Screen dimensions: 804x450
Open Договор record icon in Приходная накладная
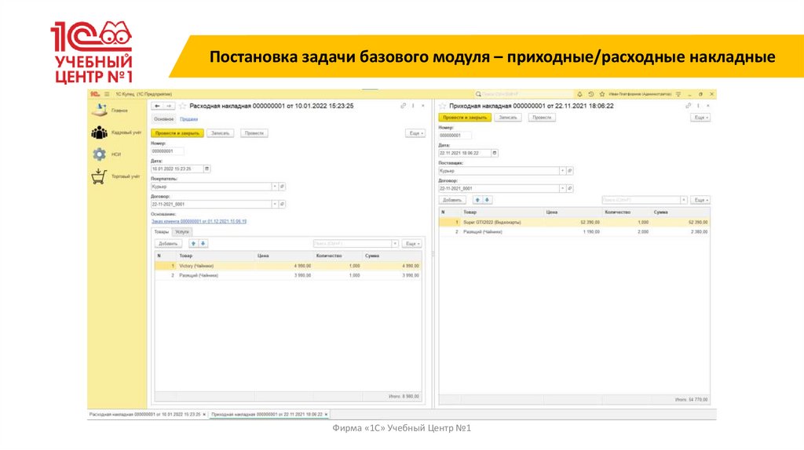pyautogui.click(x=570, y=188)
